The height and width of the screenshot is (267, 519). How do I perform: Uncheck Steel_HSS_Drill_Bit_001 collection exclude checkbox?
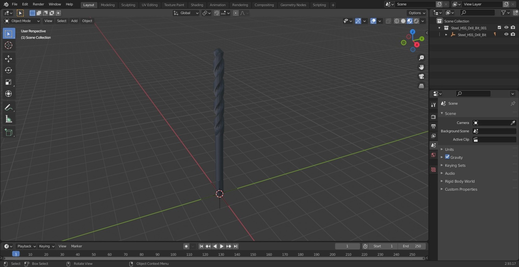pos(499,27)
